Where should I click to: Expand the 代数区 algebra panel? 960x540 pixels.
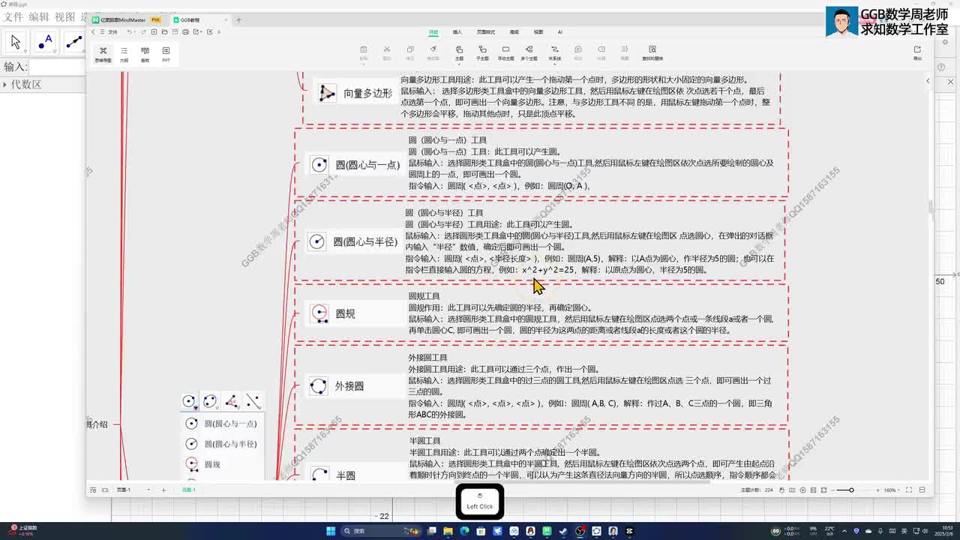tap(6, 85)
